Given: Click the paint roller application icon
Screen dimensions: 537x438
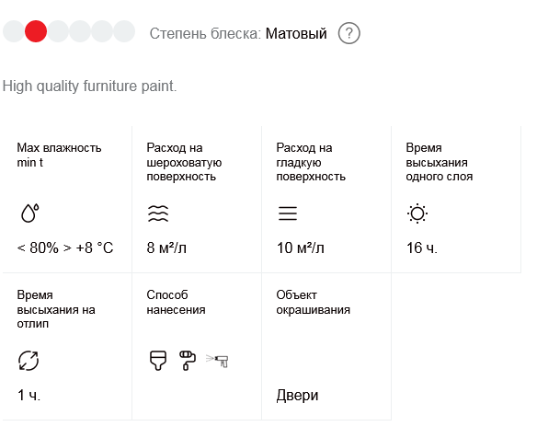Looking at the screenshot, I should [188, 360].
